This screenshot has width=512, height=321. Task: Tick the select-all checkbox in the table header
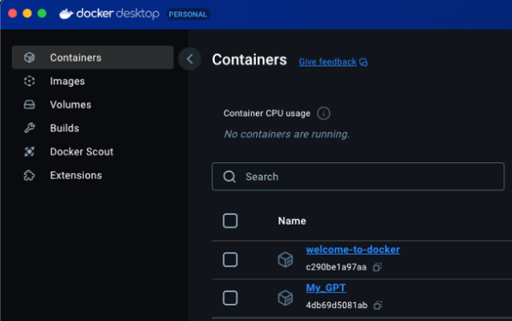230,221
